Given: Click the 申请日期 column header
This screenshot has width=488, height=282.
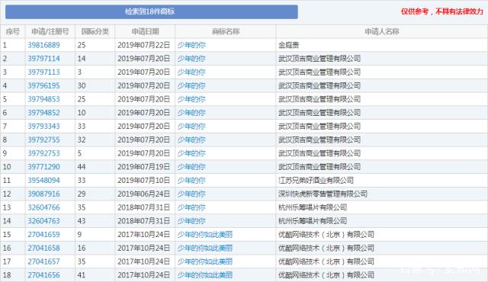Looking at the screenshot, I should tap(145, 31).
